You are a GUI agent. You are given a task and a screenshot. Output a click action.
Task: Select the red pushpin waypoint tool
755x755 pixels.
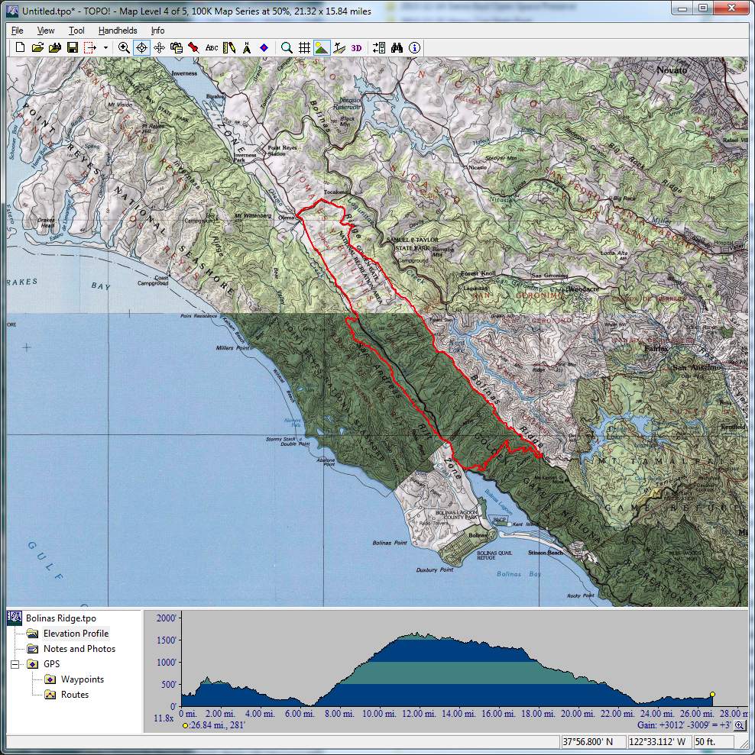coord(194,47)
